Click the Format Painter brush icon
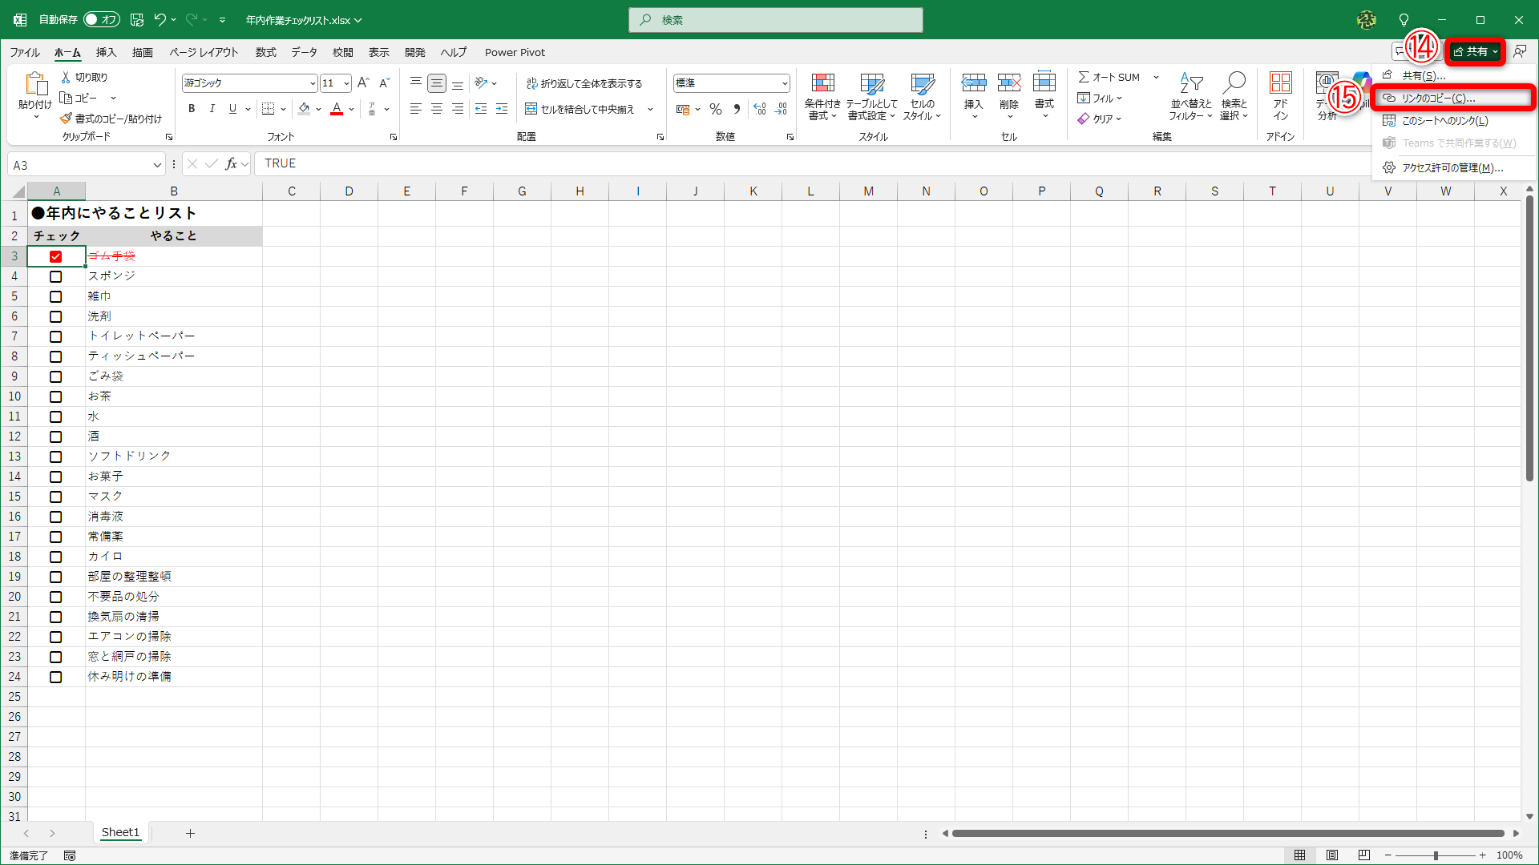The height and width of the screenshot is (865, 1539). click(x=67, y=119)
